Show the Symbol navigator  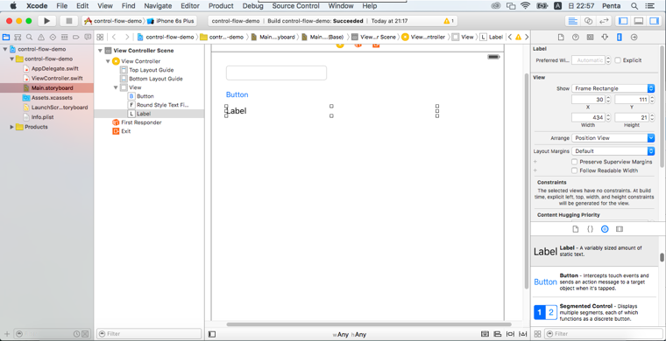(x=18, y=37)
